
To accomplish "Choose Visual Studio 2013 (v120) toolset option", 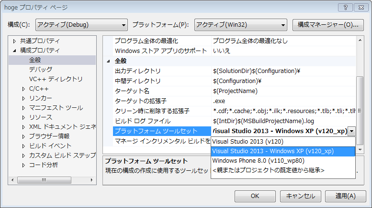I will point(248,141).
